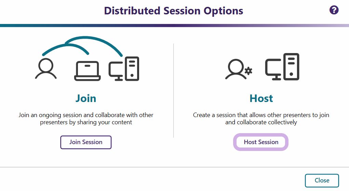
Task: Click the person icon in the Join section
Action: [x=46, y=68]
